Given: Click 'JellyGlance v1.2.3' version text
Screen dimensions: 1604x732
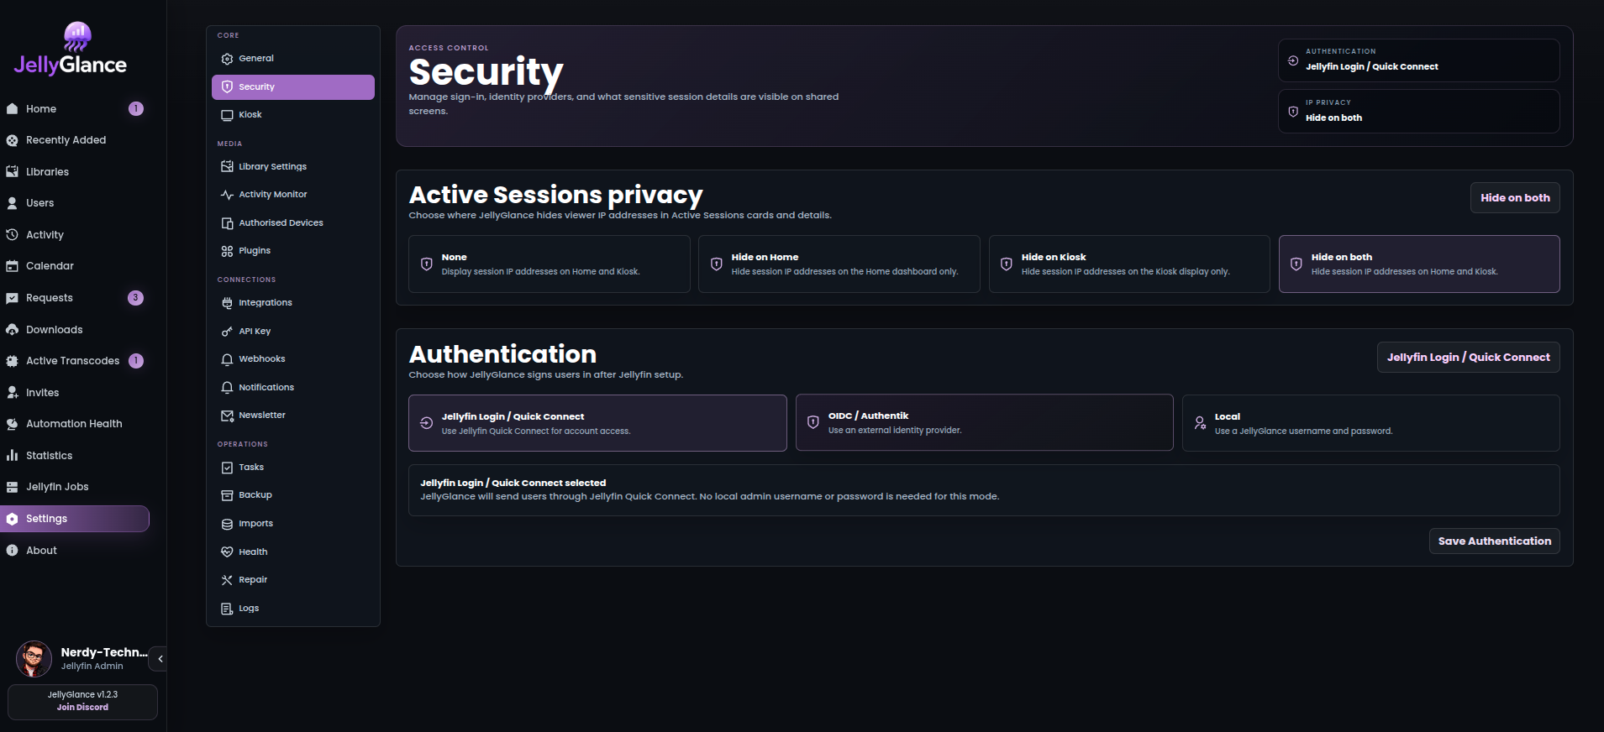Looking at the screenshot, I should 82,695.
